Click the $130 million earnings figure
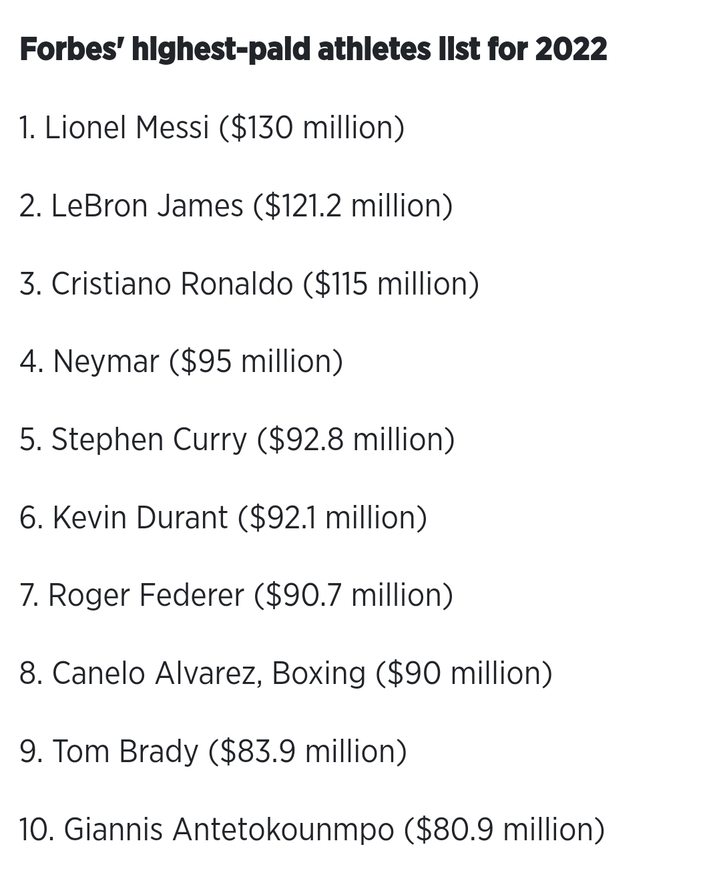Screen dimensions: 721x875 point(312,128)
